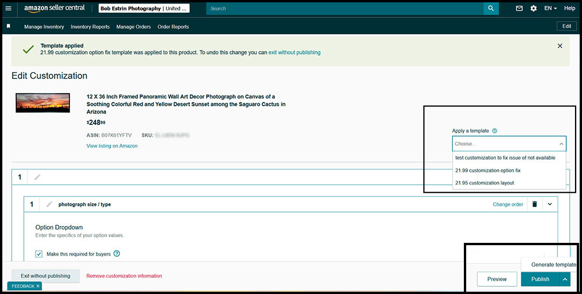
Task: Open Manage Inventory in the navigation bar
Action: pos(44,27)
